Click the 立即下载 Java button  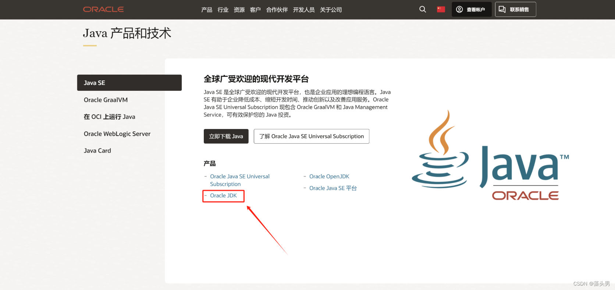226,136
